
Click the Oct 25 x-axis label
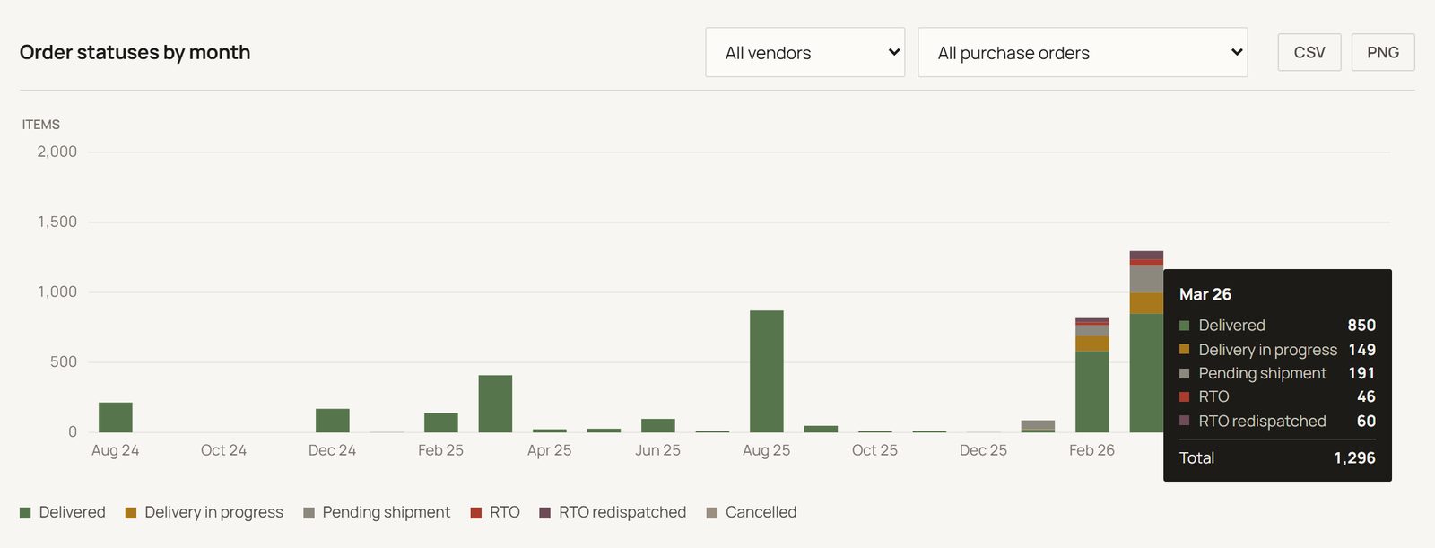874,450
